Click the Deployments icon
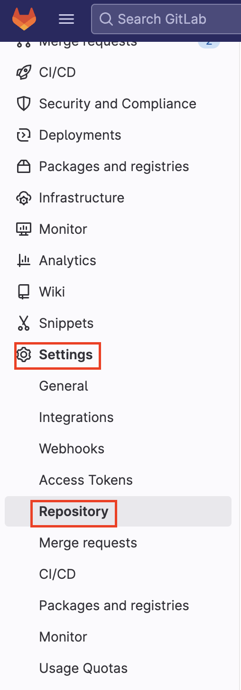Image resolution: width=241 pixels, height=690 pixels. click(x=23, y=135)
